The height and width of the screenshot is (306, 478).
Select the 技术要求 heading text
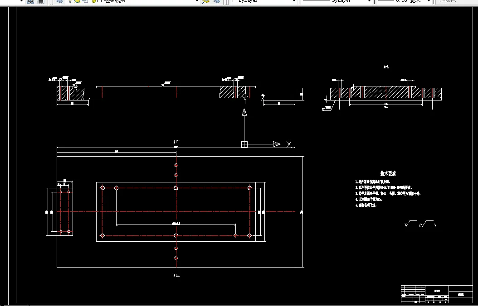(388, 173)
